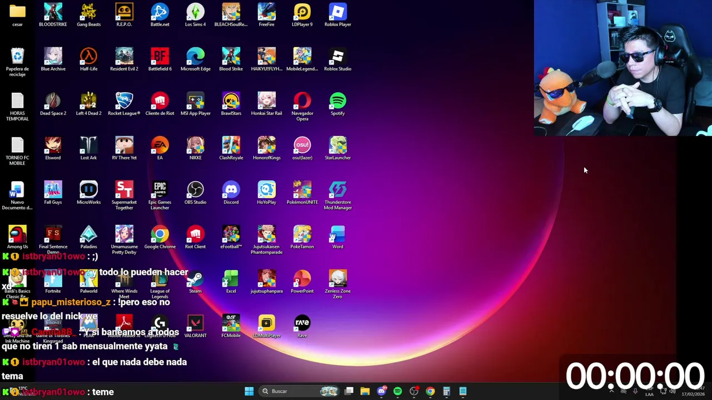Select the Blood Strike desktop icon
This screenshot has height=400, width=712.
coord(231,59)
